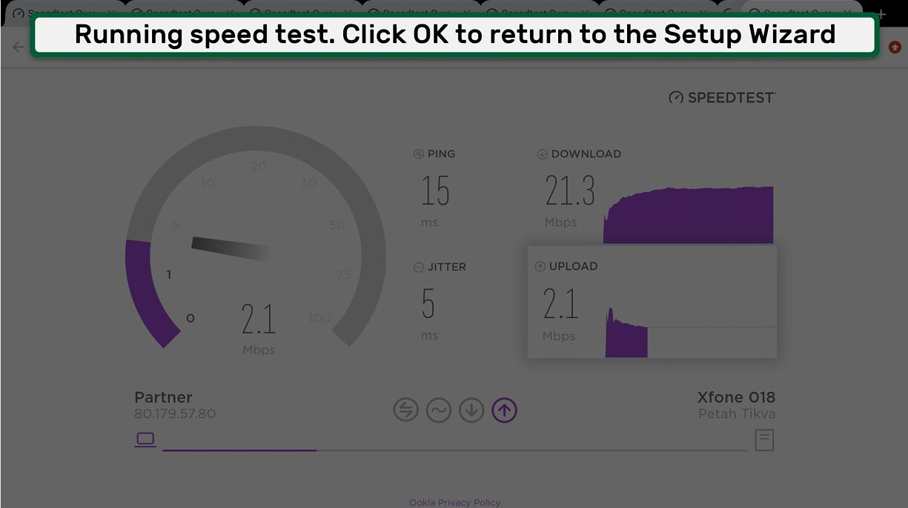Open the Ookla Privacy Policy link
Screen dimensions: 908x508
click(454, 503)
